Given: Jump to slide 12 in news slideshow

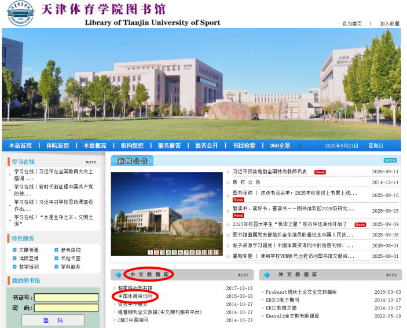Looking at the screenshot, I should (x=216, y=253).
